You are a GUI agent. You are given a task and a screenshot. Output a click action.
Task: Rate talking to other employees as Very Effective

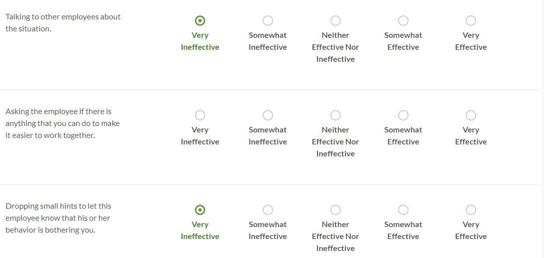[471, 20]
